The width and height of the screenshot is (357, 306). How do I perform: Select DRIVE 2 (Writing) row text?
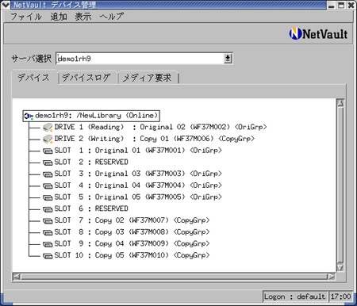155,139
